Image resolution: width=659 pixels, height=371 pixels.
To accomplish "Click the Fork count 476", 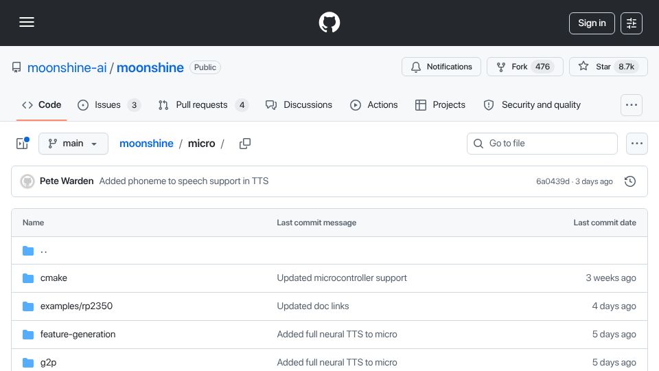I will pyautogui.click(x=542, y=67).
